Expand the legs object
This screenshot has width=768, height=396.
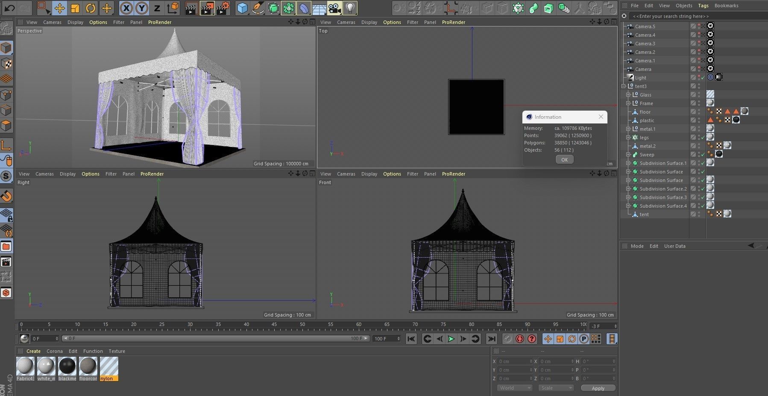click(x=628, y=138)
